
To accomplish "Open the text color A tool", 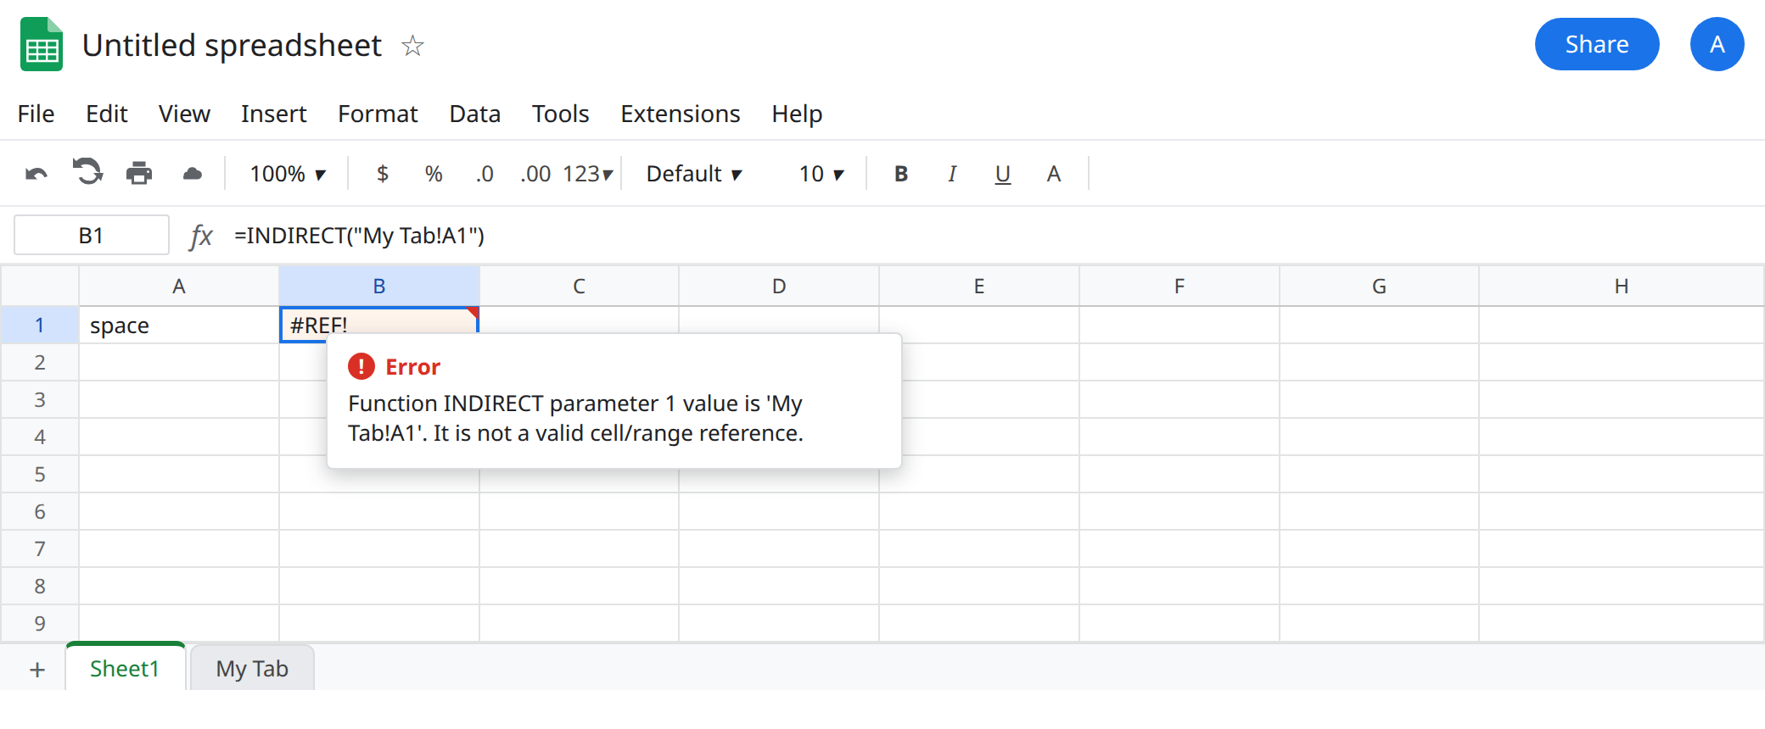I will pos(1054,174).
